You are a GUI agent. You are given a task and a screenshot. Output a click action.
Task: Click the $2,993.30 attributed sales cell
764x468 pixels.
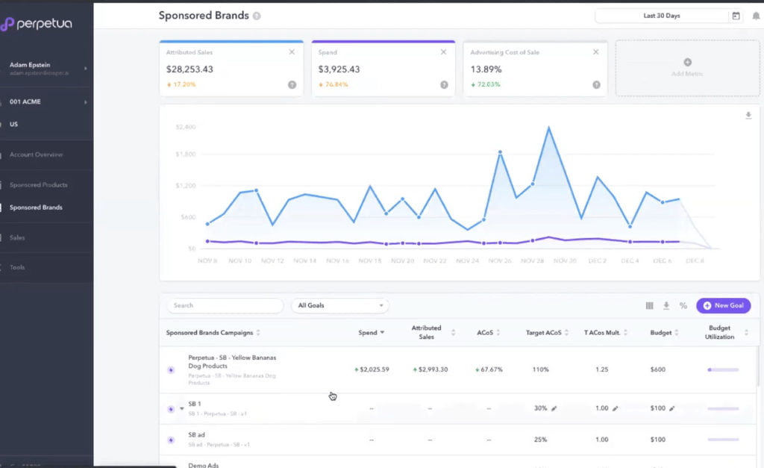[430, 369]
